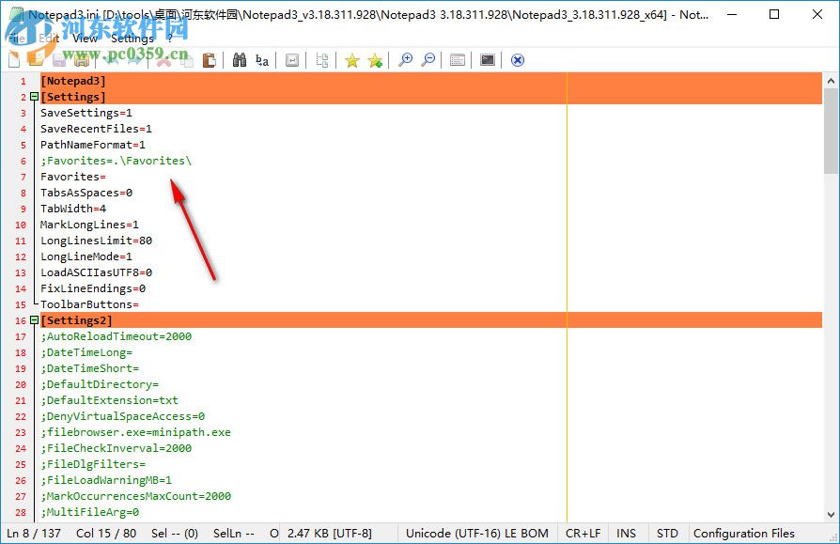840x544 pixels.
Task: Click the 2.47 KB [UTF-8] status field
Action: coord(330,534)
